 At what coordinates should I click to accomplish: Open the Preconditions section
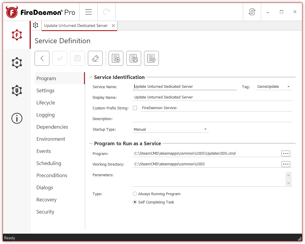59,175
